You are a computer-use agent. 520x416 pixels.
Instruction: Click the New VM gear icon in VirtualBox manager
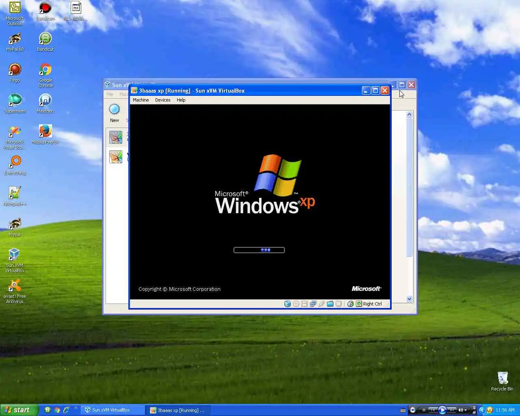[115, 109]
